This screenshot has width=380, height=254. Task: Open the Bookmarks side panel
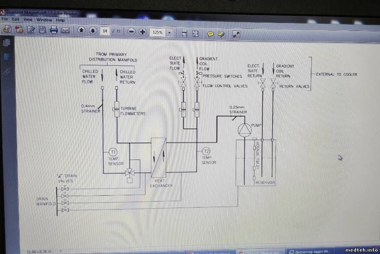click(6, 57)
